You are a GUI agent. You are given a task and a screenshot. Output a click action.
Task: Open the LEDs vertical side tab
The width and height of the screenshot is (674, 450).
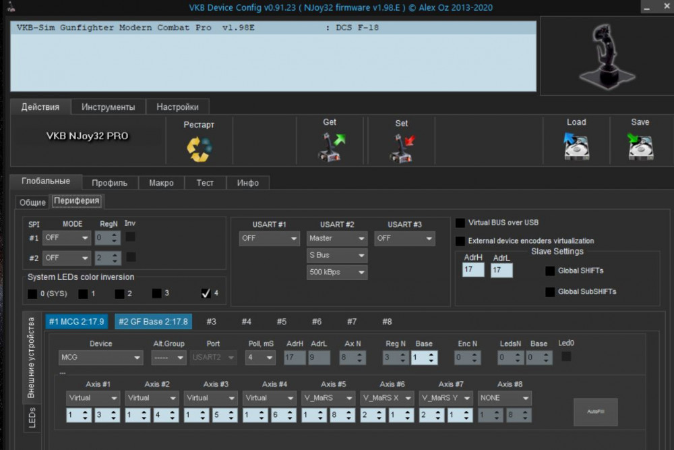point(32,417)
